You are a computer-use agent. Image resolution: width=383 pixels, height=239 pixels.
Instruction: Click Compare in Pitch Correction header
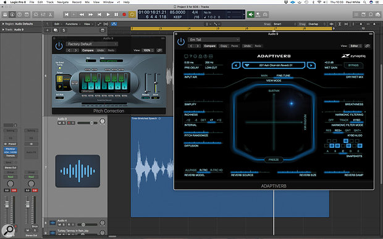tap(88, 51)
